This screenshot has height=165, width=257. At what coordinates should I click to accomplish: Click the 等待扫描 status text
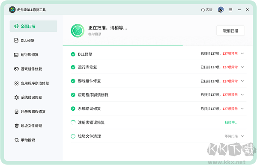[x=231, y=136]
